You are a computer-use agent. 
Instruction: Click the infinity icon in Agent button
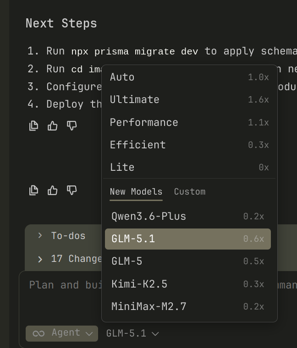click(x=38, y=333)
